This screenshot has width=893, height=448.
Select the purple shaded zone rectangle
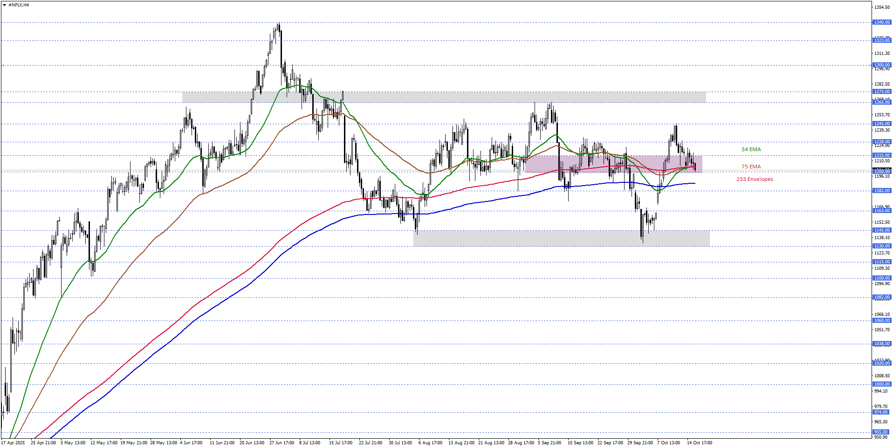click(613, 164)
